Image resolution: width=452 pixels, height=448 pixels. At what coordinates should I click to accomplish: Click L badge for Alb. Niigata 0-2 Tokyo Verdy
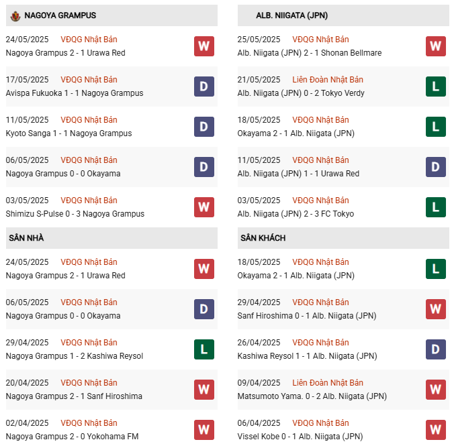[x=436, y=87]
